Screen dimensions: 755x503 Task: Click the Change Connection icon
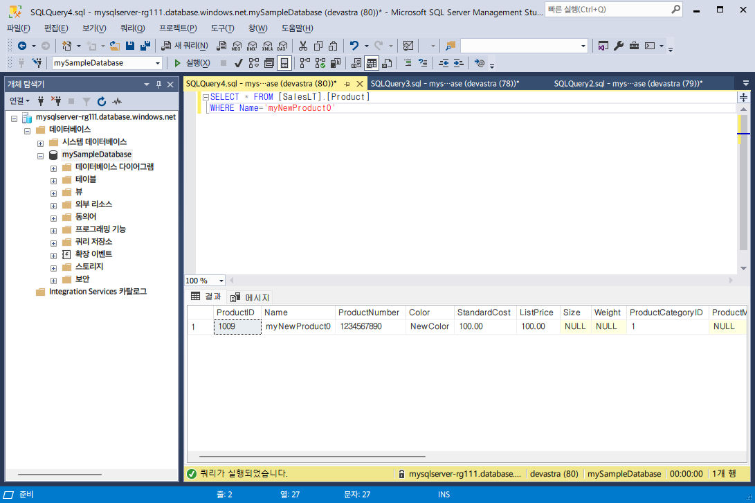[37, 62]
